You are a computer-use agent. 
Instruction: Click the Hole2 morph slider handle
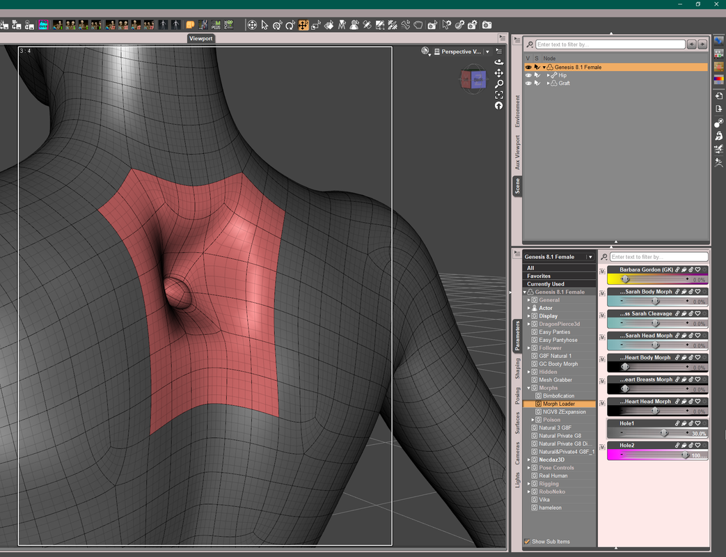(686, 455)
